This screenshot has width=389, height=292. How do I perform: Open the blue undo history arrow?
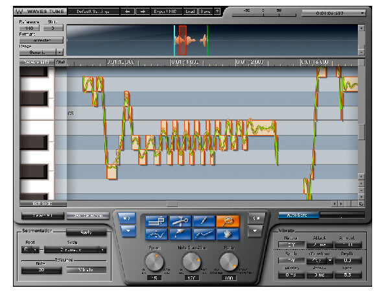pyautogui.click(x=128, y=231)
